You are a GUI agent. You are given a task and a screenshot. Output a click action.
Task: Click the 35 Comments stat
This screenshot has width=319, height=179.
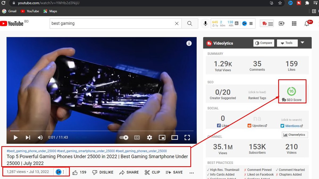(x=257, y=66)
